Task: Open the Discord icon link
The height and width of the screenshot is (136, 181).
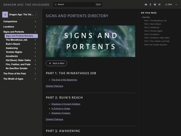Action: click(x=146, y=4)
